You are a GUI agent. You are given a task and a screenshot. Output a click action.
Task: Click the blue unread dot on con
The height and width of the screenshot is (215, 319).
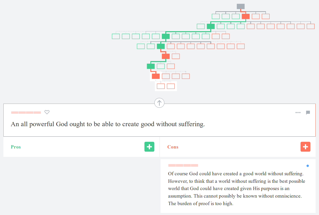coord(308,166)
